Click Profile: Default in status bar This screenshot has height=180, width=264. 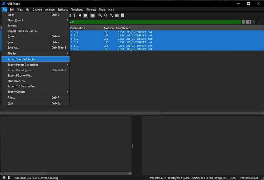click(x=249, y=178)
